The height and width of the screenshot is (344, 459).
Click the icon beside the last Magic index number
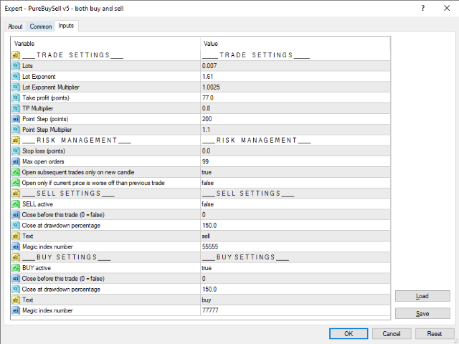pos(16,310)
